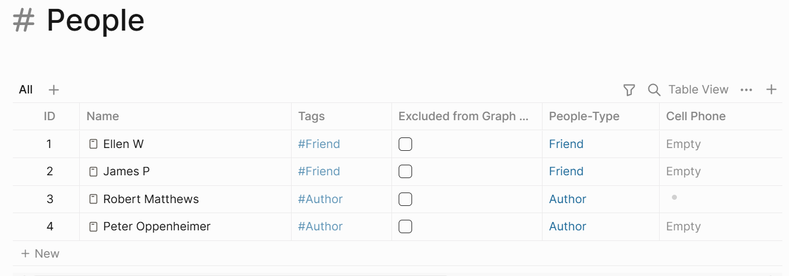This screenshot has width=789, height=276.
Task: Check the Excluded from Graph box for Ellen W
Action: point(405,144)
